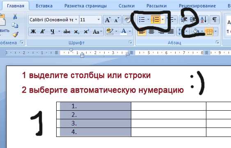
Task: Toggle show paragraph marks (¶)
Action: 215,19
